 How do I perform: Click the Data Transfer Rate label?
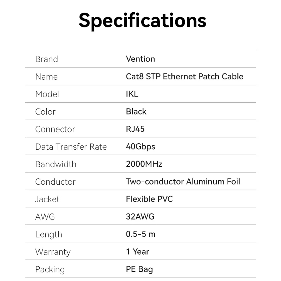click(x=71, y=147)
